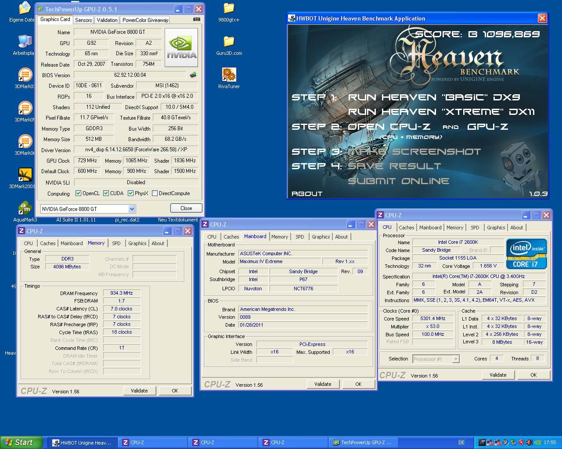The image size is (562, 449).
Task: Open Caches tab in mainboard CPU-Z window
Action: pos(231,237)
